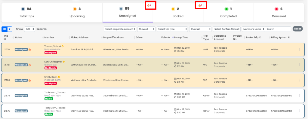
Task: Select the Unassigned trips tab
Action: [x=128, y=13]
